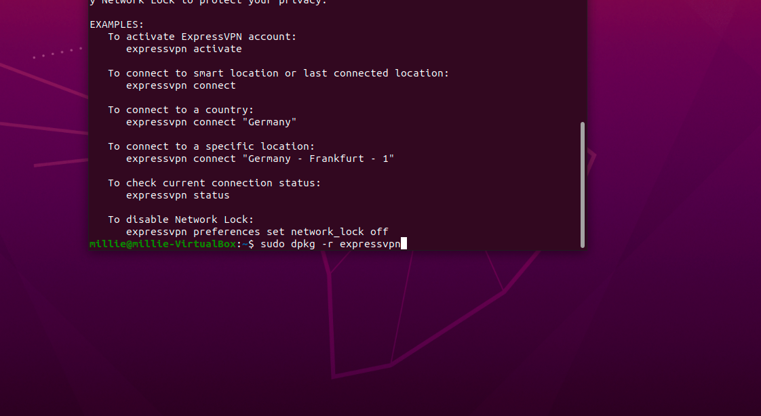Click the "millie@millie-VirtualBox" prompt text
This screenshot has width=761, height=416.
pyautogui.click(x=163, y=244)
